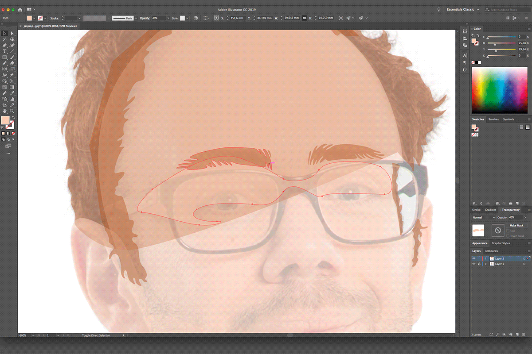The image size is (532, 354).
Task: Select the Line Segment tool
Action: click(12, 51)
